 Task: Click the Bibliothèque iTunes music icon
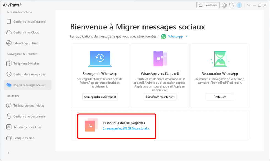point(9,43)
